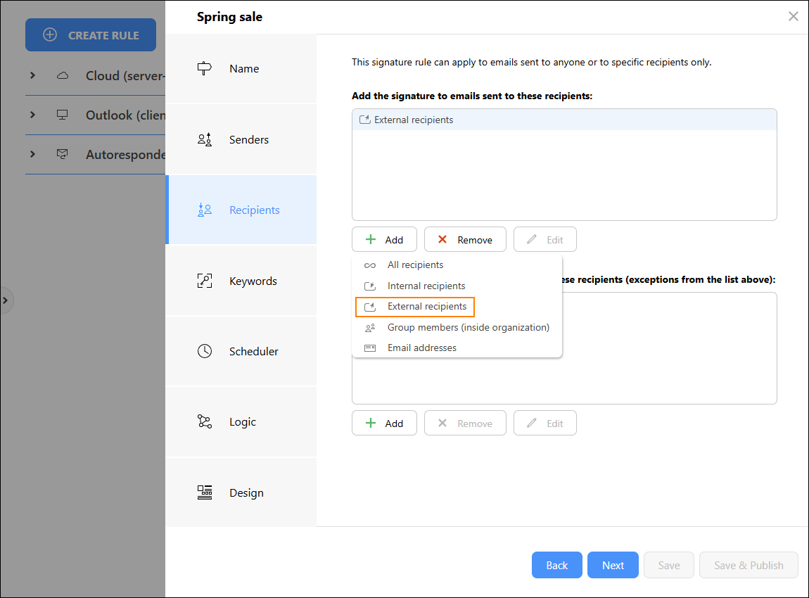Open the Design step
809x598 pixels.
(241, 492)
